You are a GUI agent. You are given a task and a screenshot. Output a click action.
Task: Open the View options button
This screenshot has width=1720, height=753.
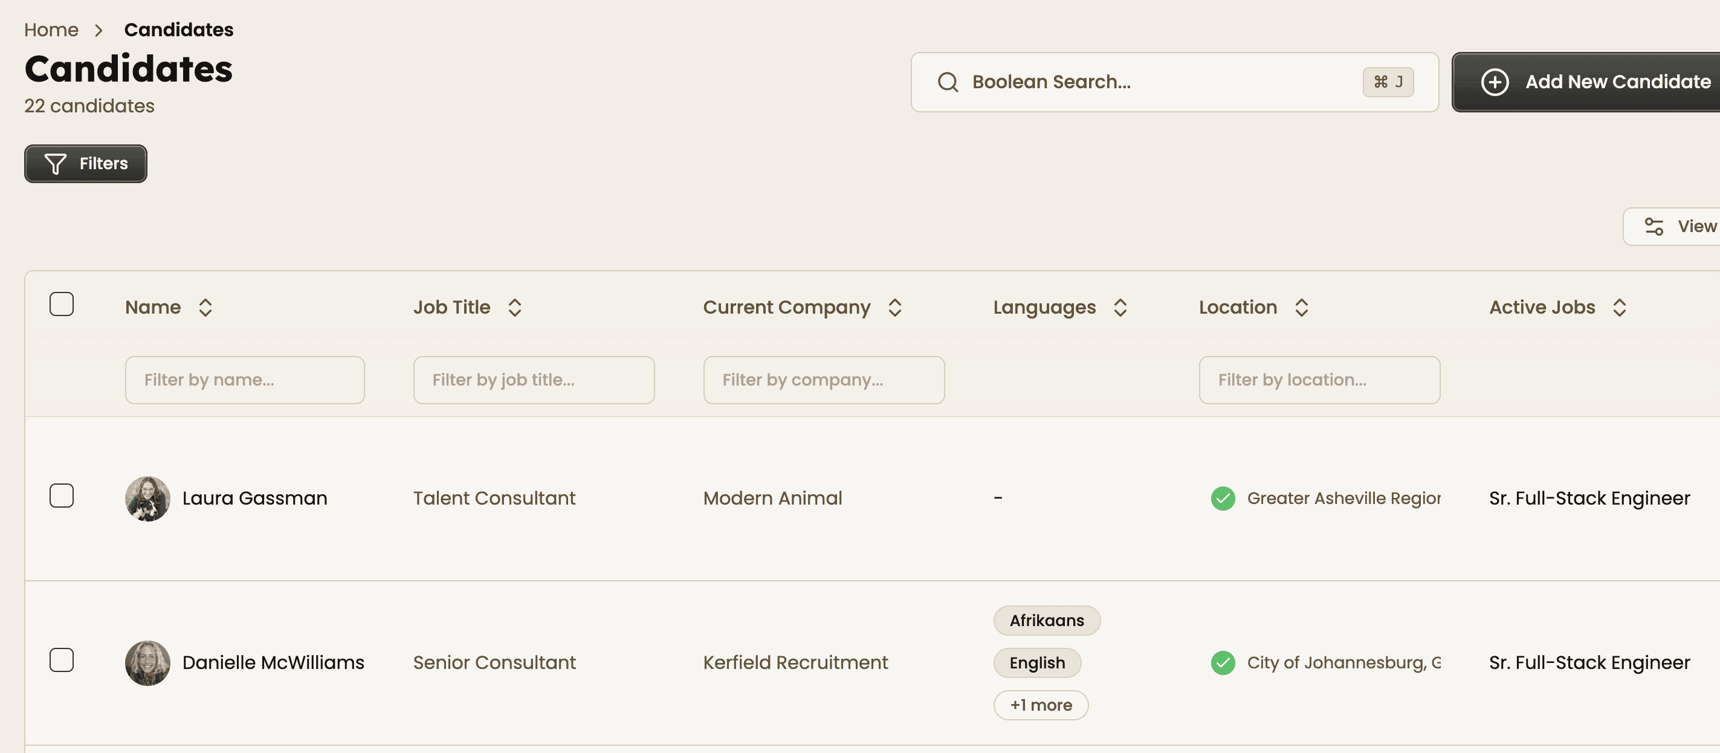tap(1672, 226)
